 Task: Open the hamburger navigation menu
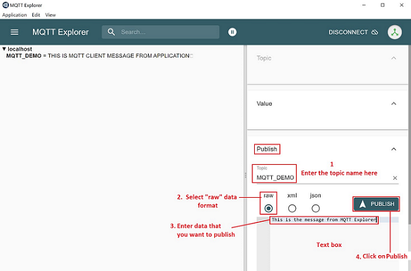(x=15, y=32)
